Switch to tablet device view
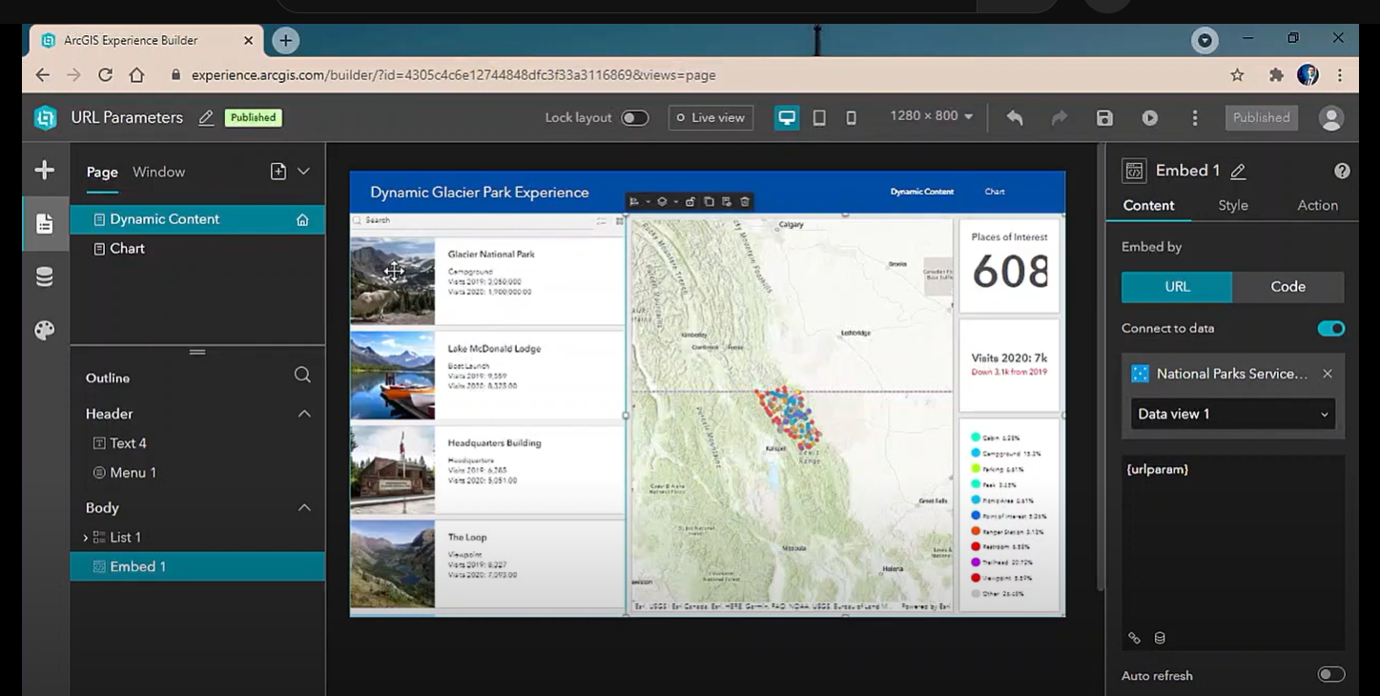This screenshot has width=1380, height=696. pos(819,117)
